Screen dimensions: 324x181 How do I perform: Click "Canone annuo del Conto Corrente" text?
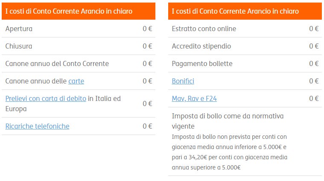coord(57,64)
